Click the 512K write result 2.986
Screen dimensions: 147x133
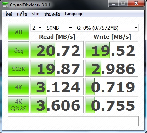pos(112,68)
